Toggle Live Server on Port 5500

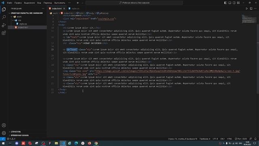(x=241, y=139)
